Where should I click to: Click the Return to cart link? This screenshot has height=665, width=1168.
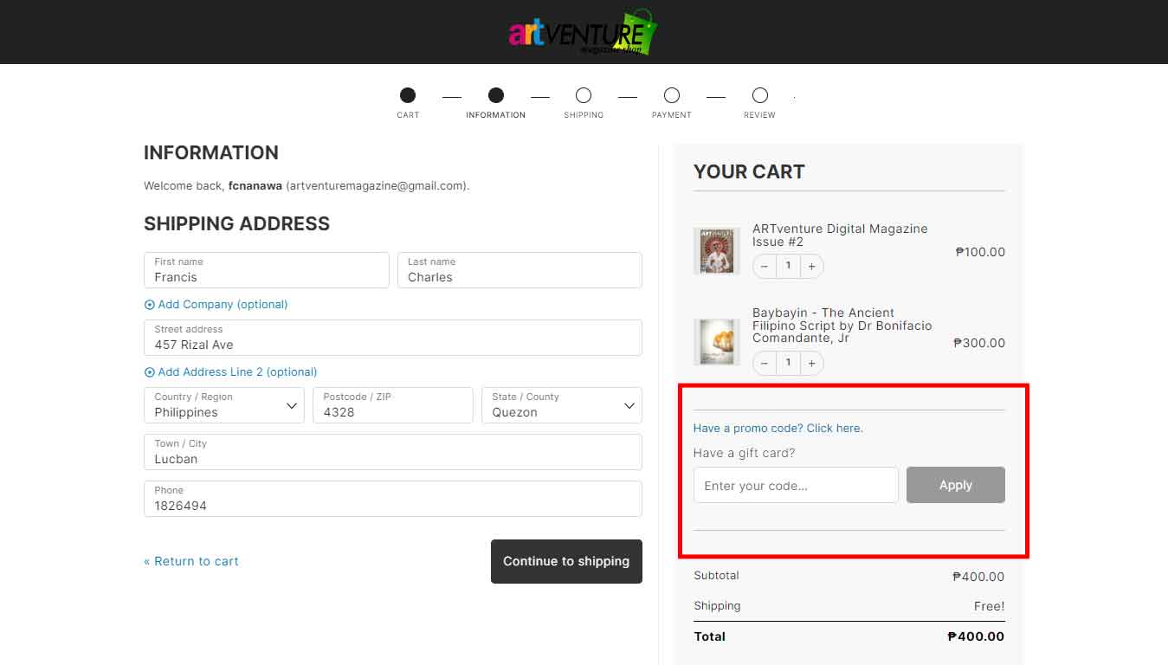pos(191,561)
